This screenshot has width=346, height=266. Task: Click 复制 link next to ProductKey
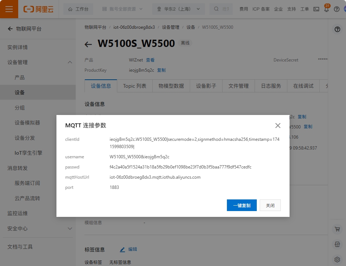pos(161,70)
